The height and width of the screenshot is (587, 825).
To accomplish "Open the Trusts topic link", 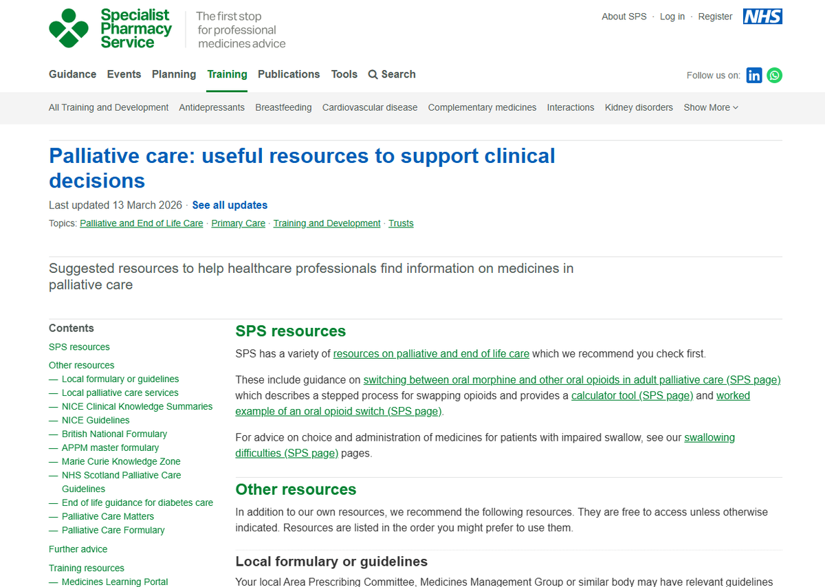I will tap(401, 223).
